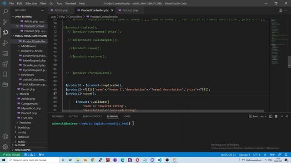
Task: Click the SSH: ITCUBE remote indicator
Action: coord(11,154)
